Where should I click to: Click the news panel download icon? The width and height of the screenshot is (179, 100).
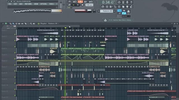coord(105,20)
